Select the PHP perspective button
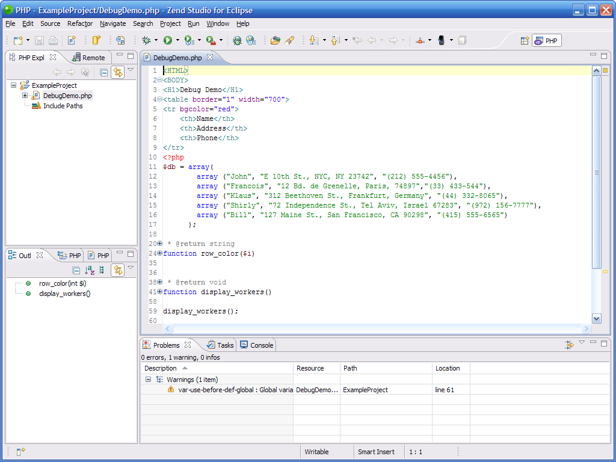 (547, 40)
